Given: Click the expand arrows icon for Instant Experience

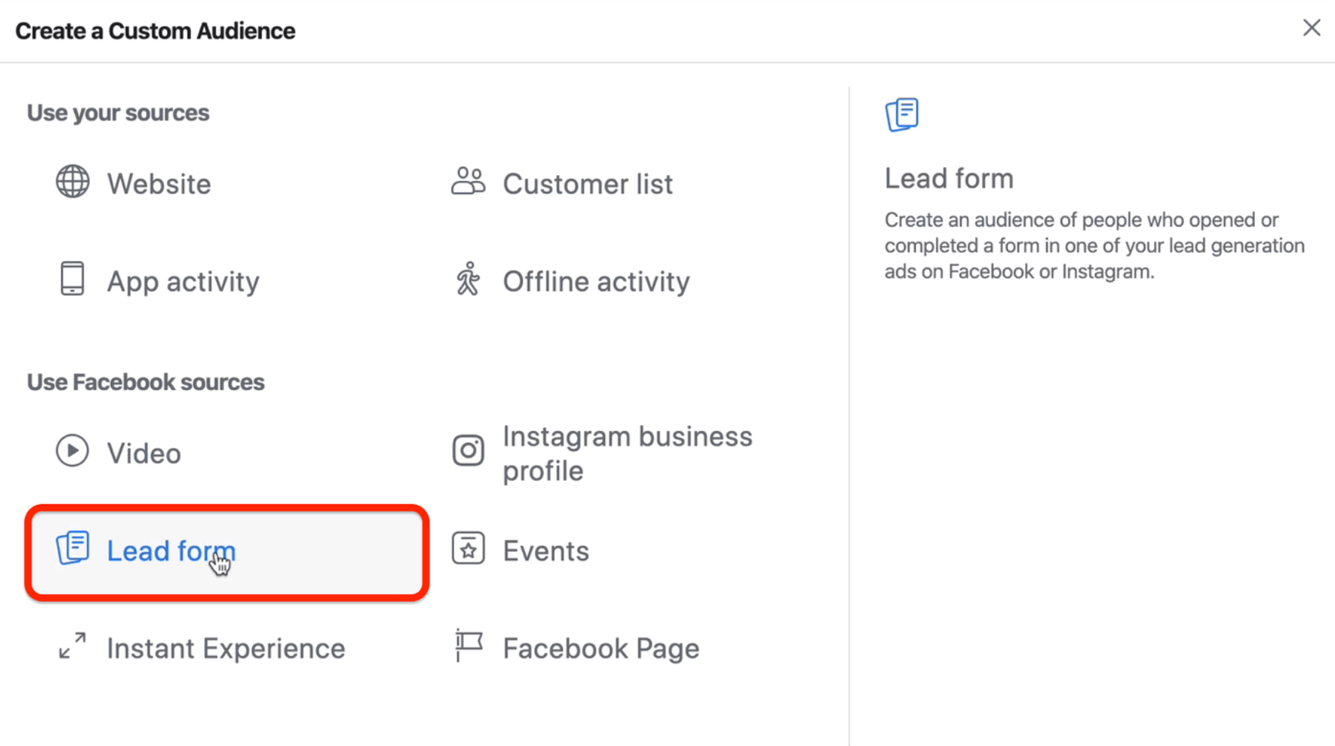Looking at the screenshot, I should tap(73, 646).
